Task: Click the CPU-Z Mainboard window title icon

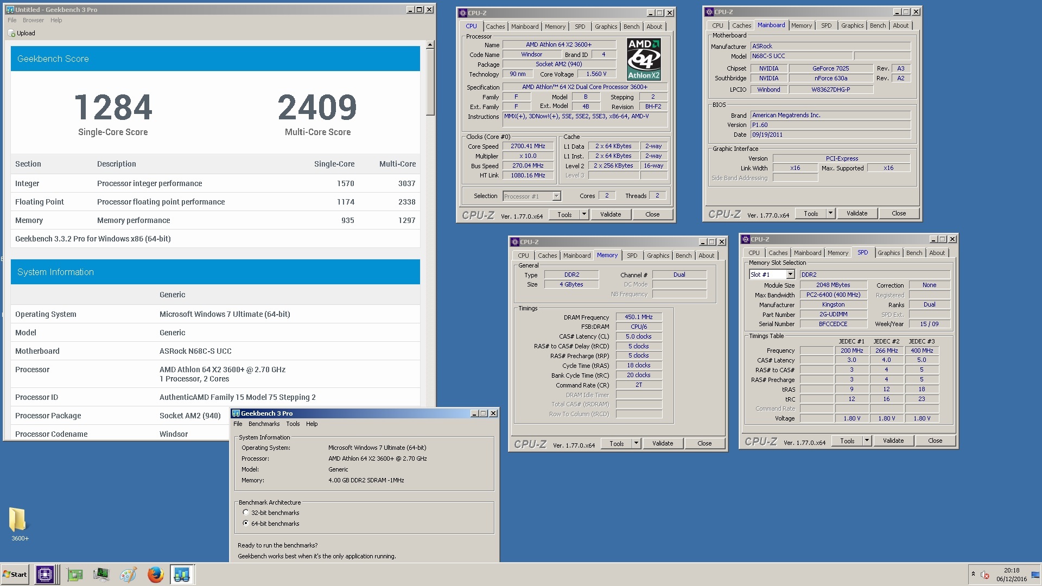Action: pos(709,12)
